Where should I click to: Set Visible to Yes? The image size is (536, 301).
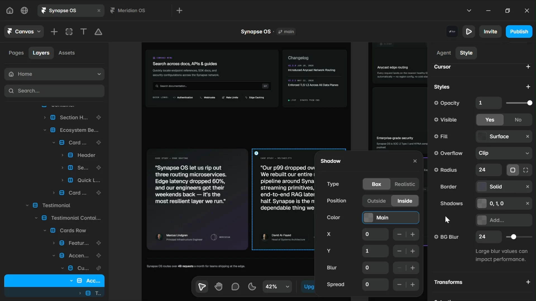pyautogui.click(x=490, y=120)
